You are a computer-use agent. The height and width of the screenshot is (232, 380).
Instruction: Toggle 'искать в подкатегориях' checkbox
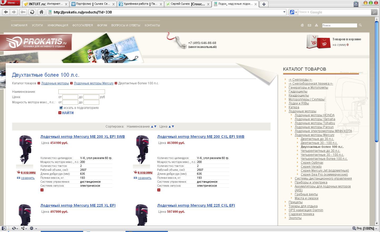(61, 108)
